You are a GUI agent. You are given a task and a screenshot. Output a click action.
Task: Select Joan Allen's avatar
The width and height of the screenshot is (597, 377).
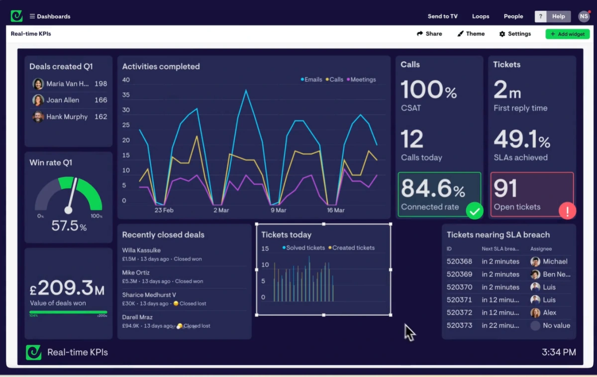[x=38, y=100]
